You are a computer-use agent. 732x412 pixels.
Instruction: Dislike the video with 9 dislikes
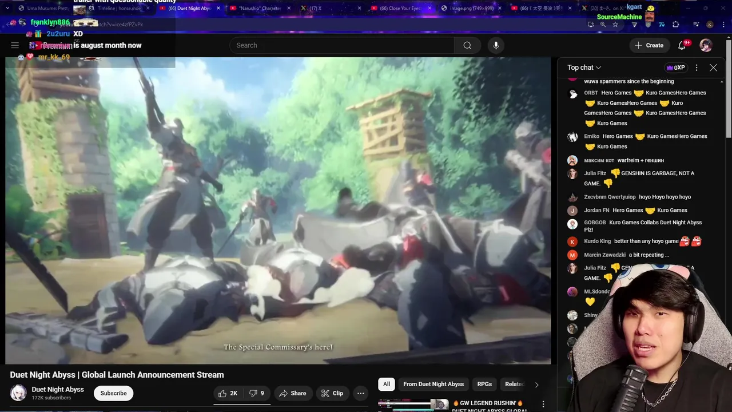click(x=257, y=393)
